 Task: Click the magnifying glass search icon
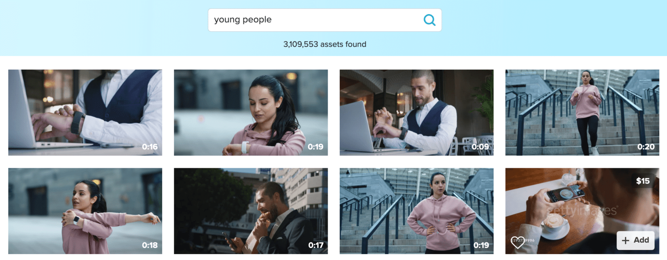429,20
